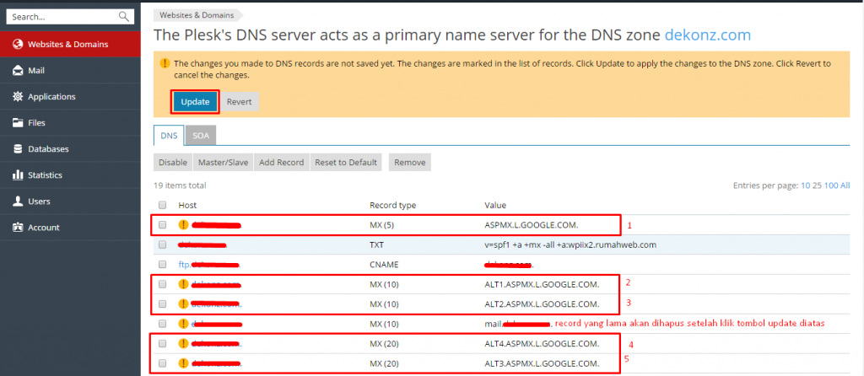The height and width of the screenshot is (376, 864).
Task: Click the Add Record button
Action: click(282, 163)
